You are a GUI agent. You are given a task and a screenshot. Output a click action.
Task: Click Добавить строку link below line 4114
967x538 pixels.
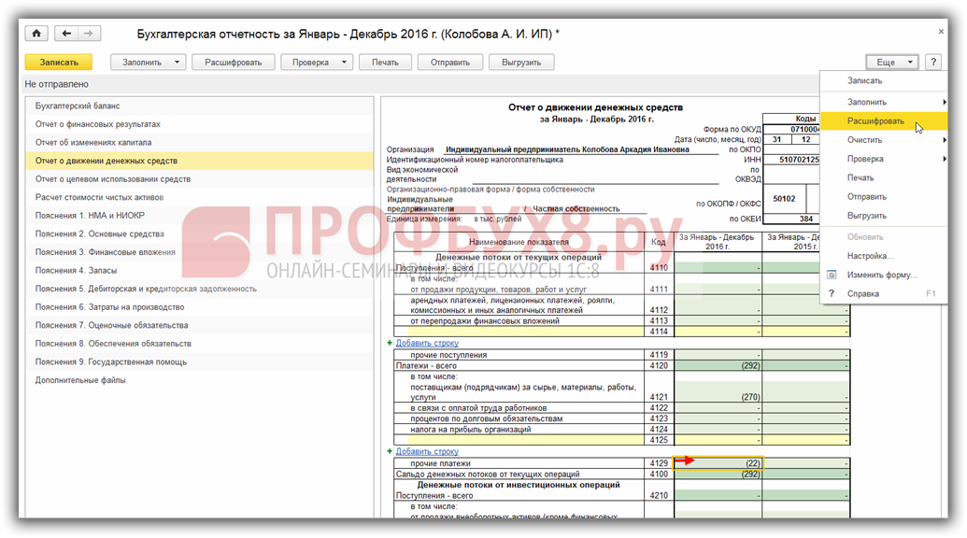tap(427, 343)
